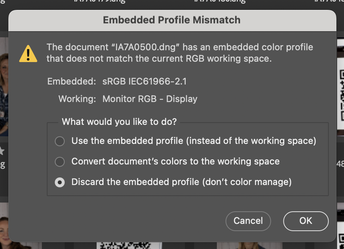Click the yellow warning triangle icon
This screenshot has height=249, width=344.
pyautogui.click(x=28, y=53)
